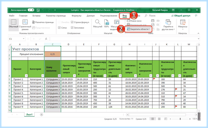This screenshot has width=208, height=128.
Task: Click the Split window icon
Action: pos(153,21)
